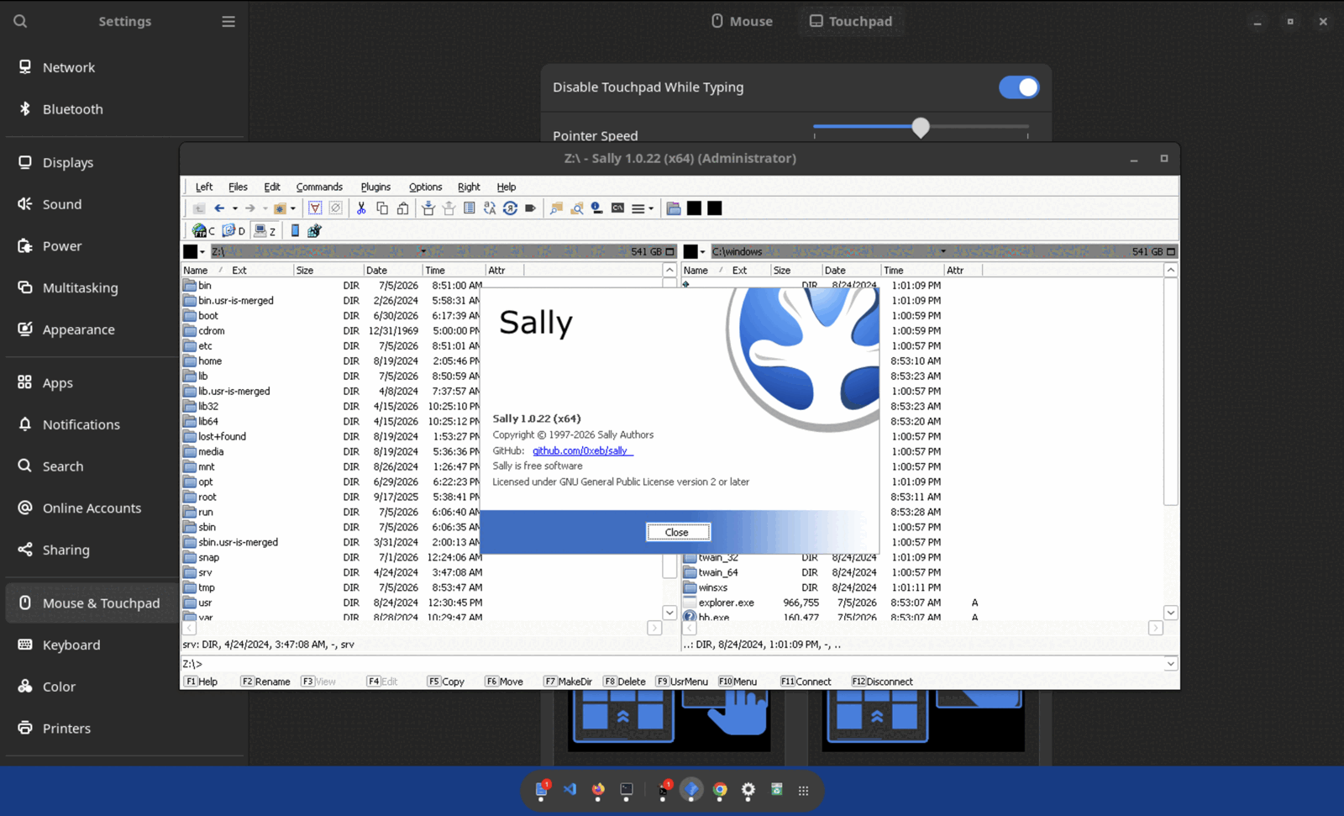Click the network neighborhood icon in drive bar
The height and width of the screenshot is (816, 1344).
(314, 230)
